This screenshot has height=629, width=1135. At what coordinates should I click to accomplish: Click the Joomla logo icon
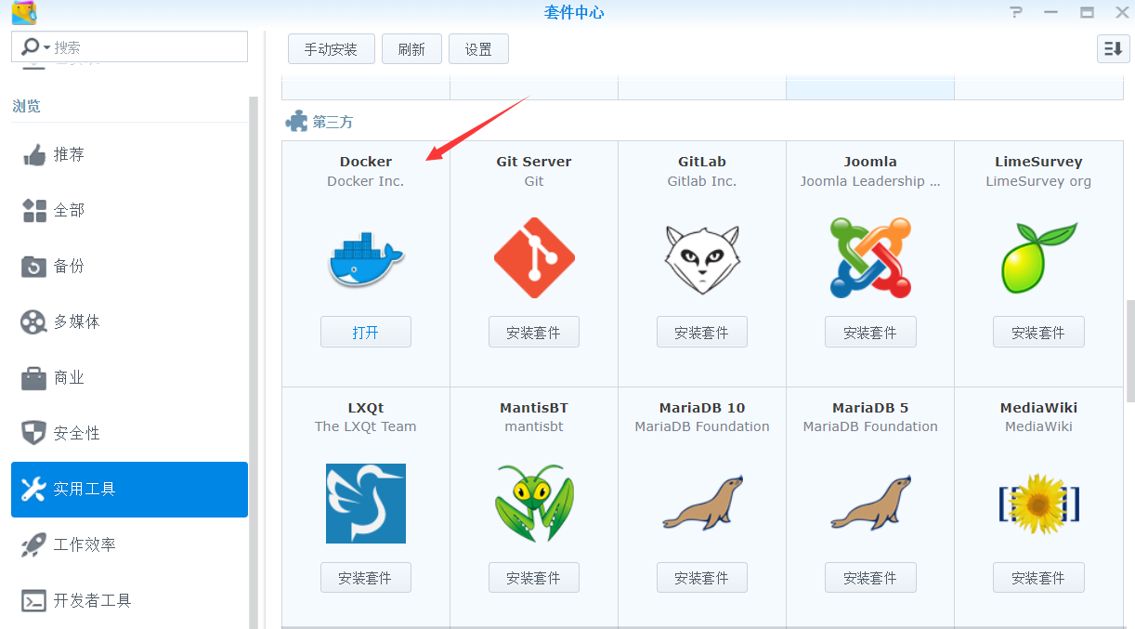point(870,257)
